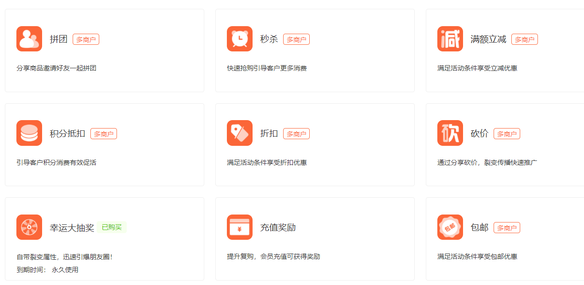Open the 拼团 group-buying icon
584x285 pixels.
(x=29, y=39)
